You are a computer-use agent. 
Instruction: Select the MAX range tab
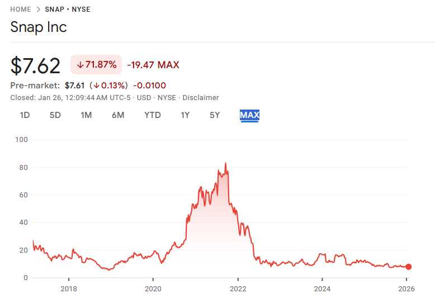tap(249, 115)
